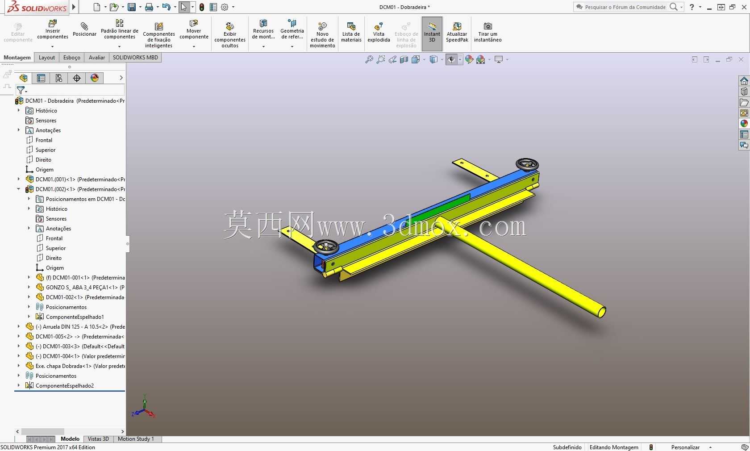This screenshot has height=451, width=750.
Task: Click Exibir componentes ocultos
Action: pyautogui.click(x=230, y=35)
